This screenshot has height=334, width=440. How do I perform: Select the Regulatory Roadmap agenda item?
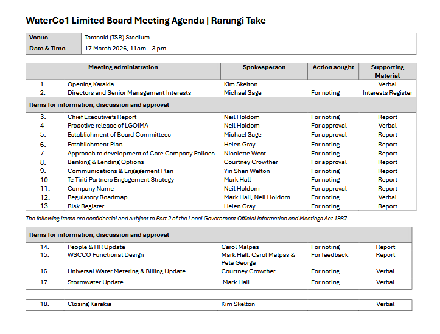tap(97, 197)
